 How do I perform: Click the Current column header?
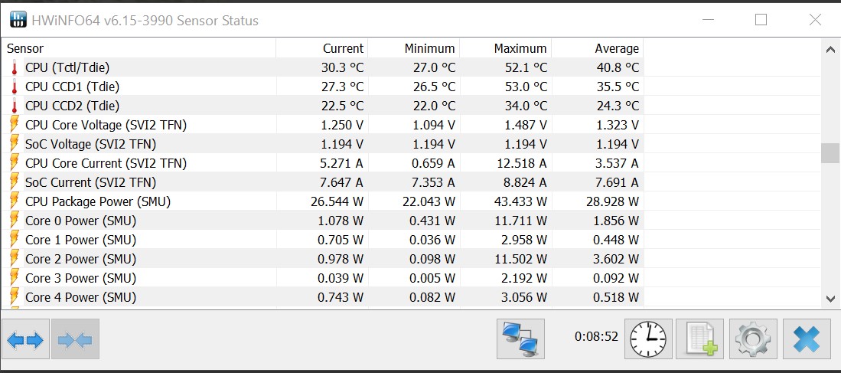pyautogui.click(x=322, y=48)
